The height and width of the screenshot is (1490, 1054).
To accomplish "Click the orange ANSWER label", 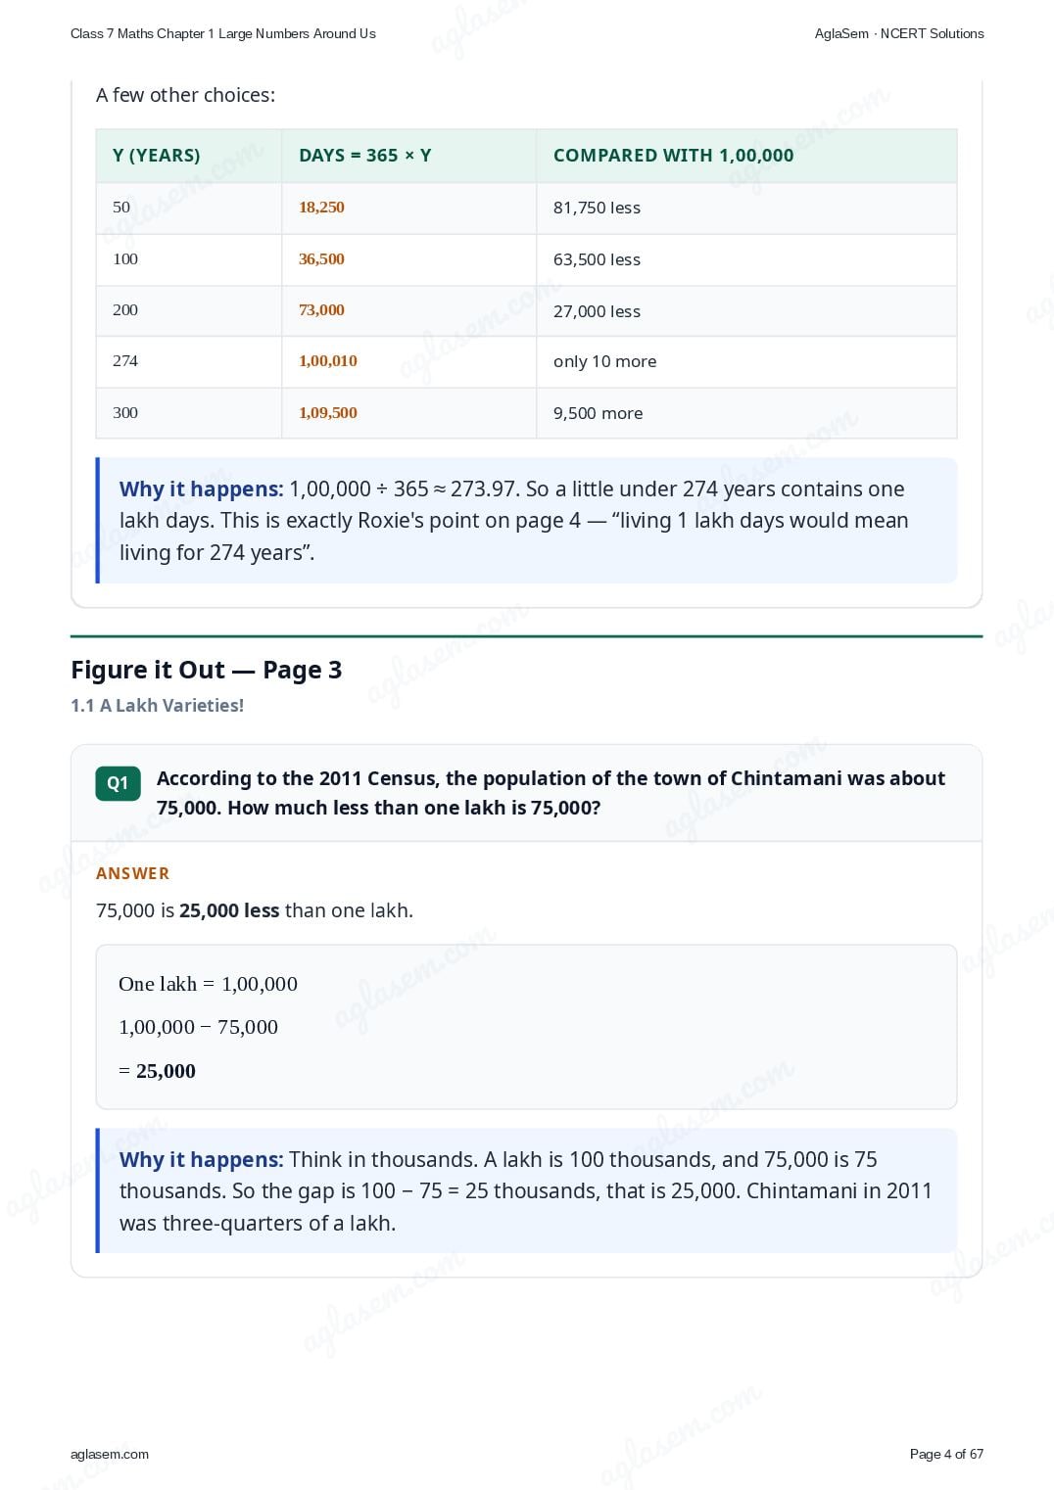I will pyautogui.click(x=132, y=872).
